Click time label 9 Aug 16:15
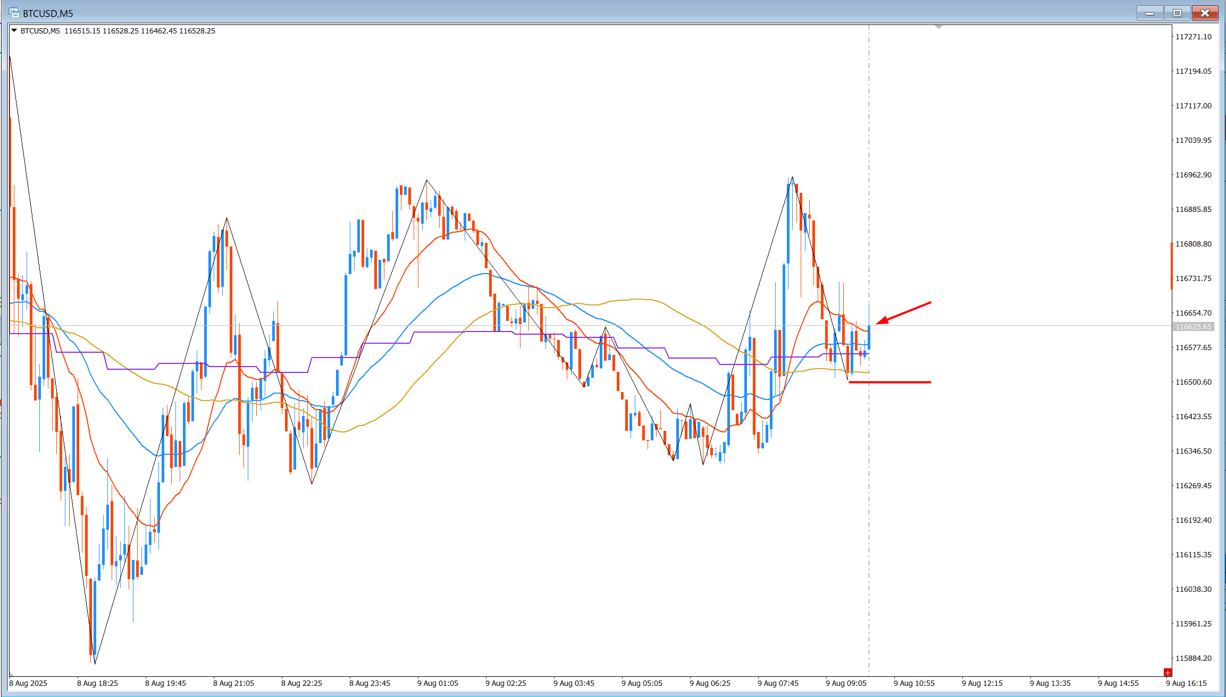 coord(1186,683)
